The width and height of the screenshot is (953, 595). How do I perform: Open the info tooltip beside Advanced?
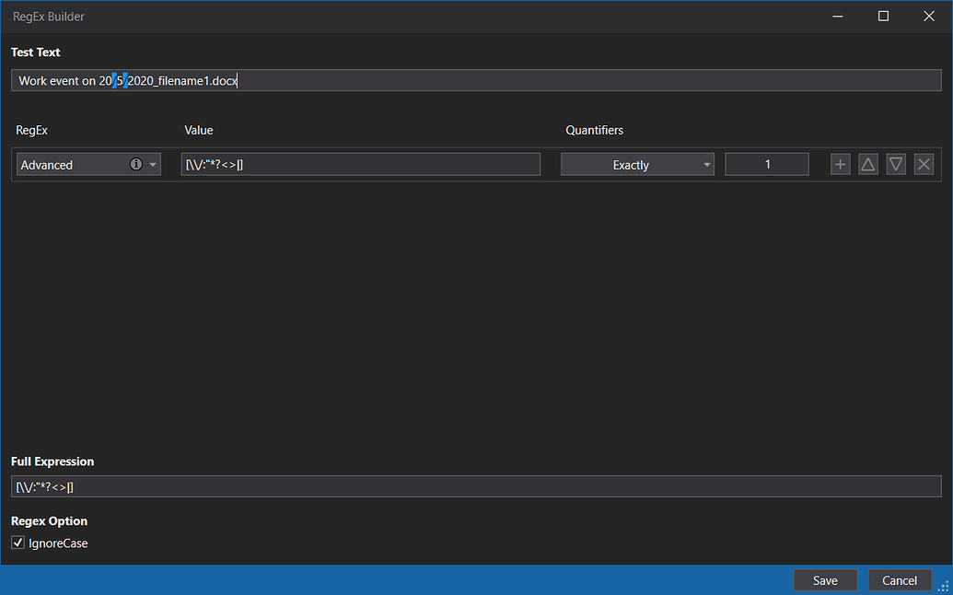click(x=135, y=164)
